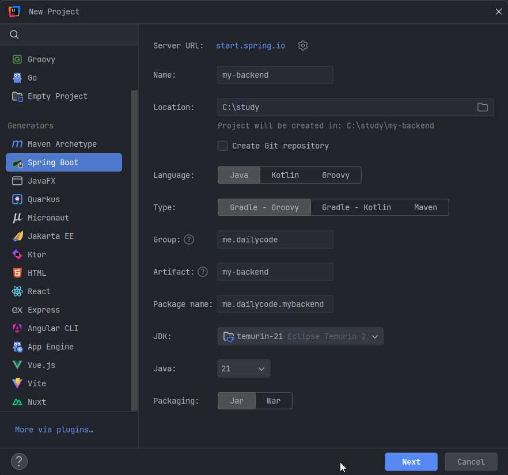Select HTML in generator list
Viewport: 508px width, 475px height.
pyautogui.click(x=64, y=273)
